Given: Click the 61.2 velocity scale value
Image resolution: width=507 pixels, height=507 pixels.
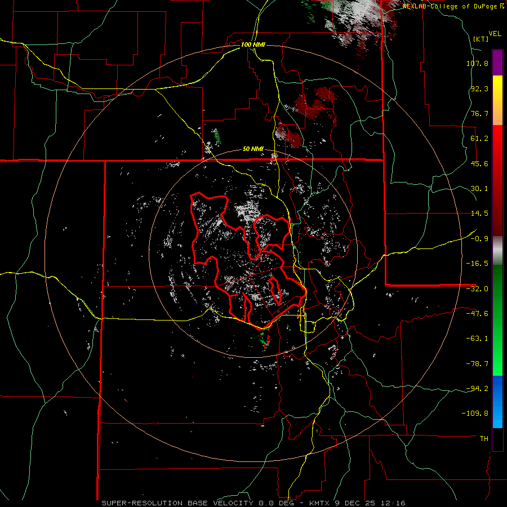Looking at the screenshot, I should coord(479,139).
